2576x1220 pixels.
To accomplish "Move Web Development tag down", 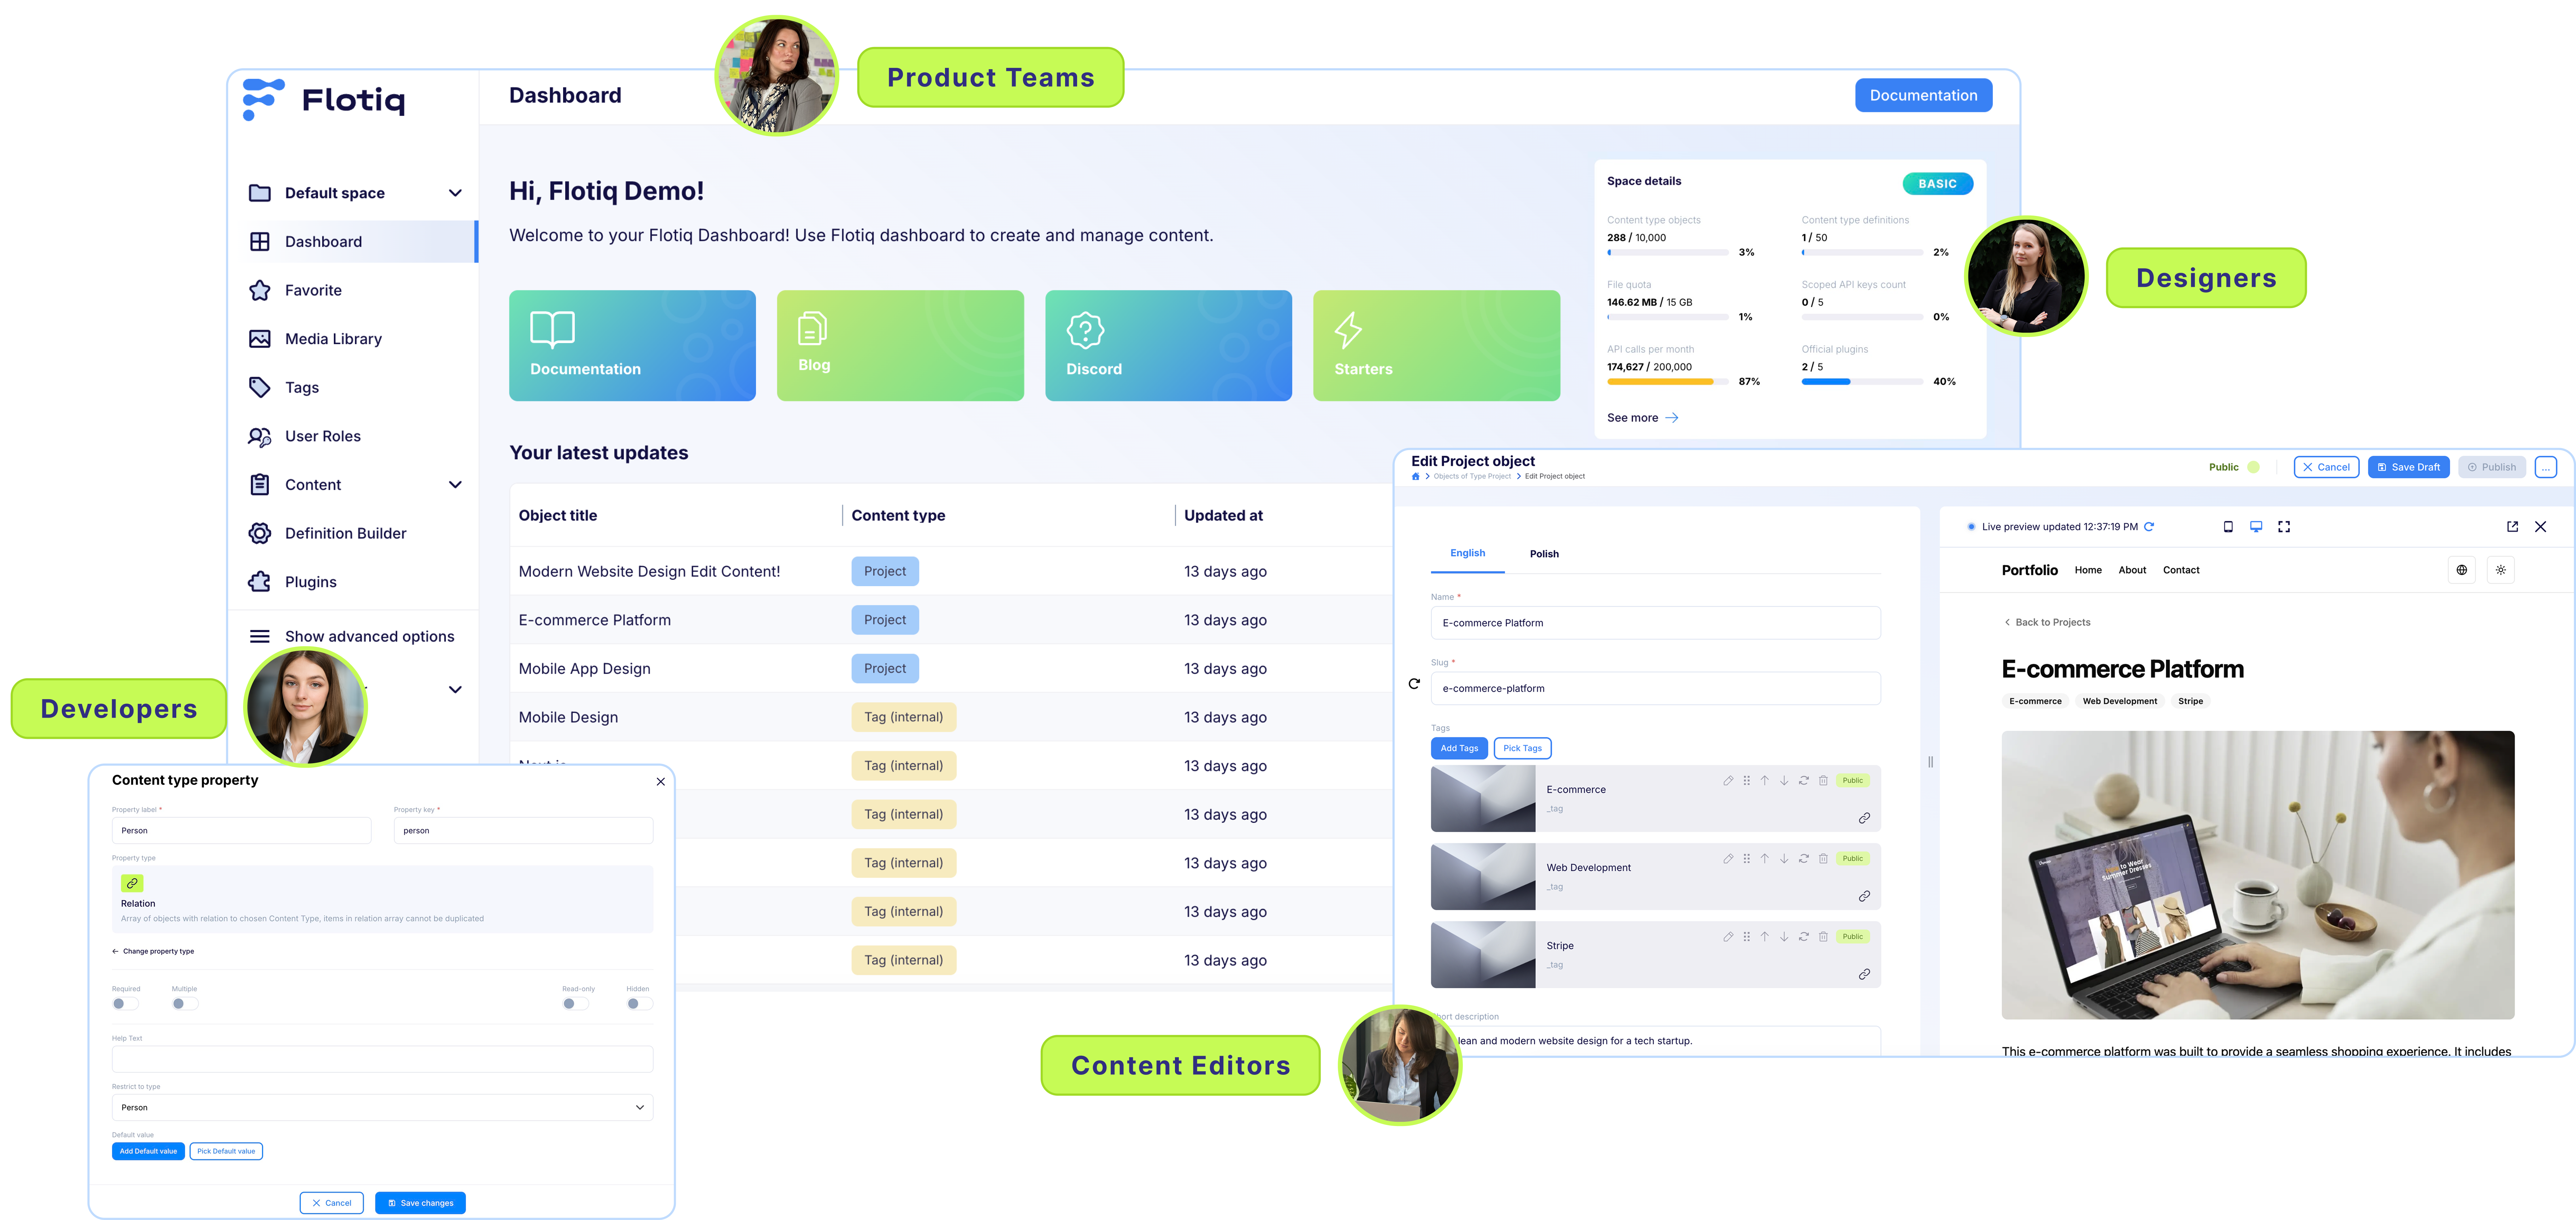I will pyautogui.click(x=1784, y=859).
